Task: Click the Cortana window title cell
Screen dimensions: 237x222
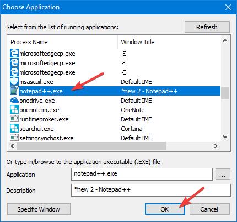Action: (x=132, y=129)
